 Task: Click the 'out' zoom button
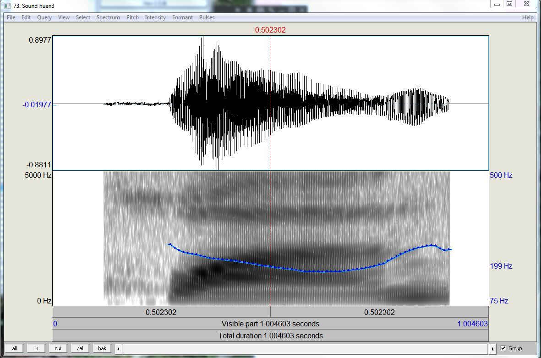tap(58, 348)
